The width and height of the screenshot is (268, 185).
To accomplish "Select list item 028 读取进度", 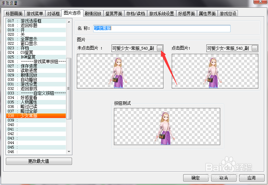I will pos(36,70).
